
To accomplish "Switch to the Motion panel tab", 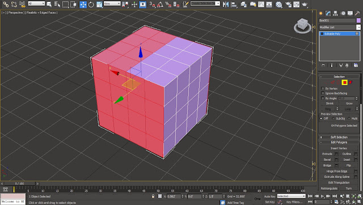I will pyautogui.click(x=343, y=13).
